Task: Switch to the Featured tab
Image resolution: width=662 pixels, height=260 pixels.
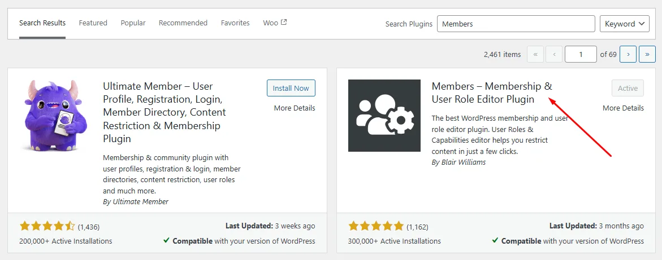Action: [93, 23]
